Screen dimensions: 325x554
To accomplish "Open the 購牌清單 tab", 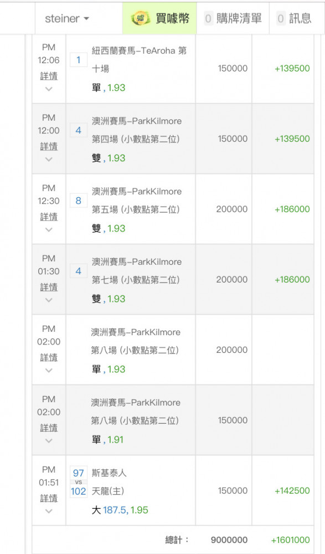I will coord(233,18).
